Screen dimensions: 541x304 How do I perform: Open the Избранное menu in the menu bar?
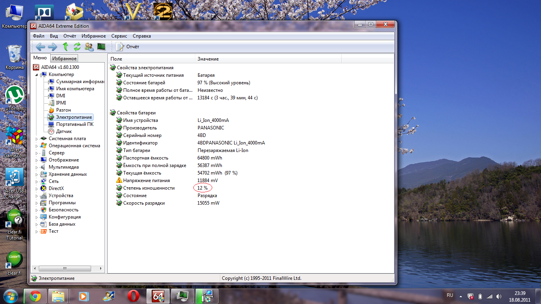94,36
